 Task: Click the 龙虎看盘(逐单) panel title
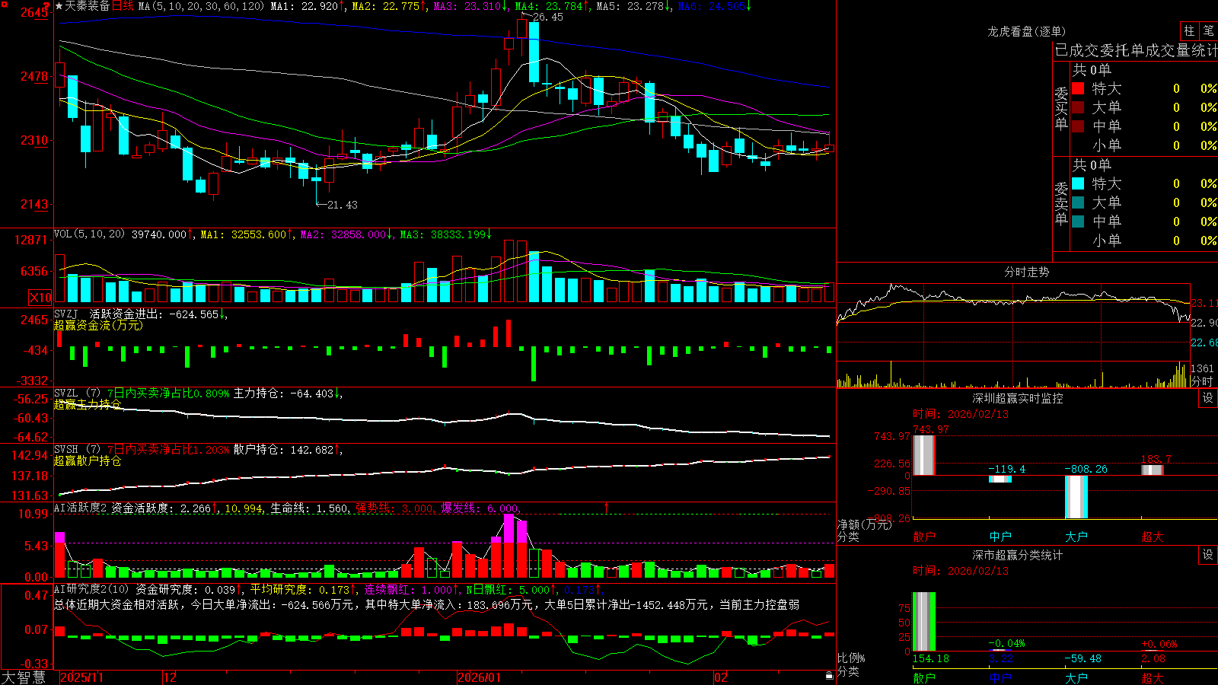coord(1026,31)
